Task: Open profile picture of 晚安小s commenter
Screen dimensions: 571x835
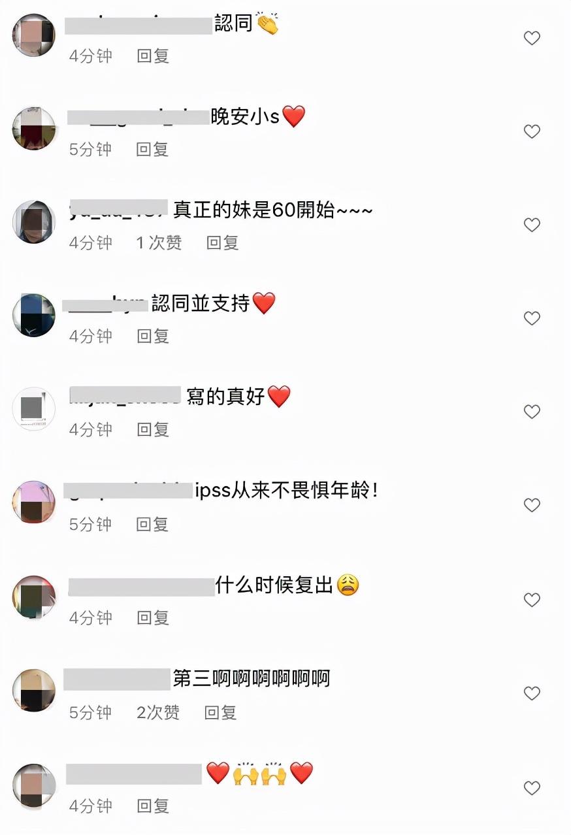Action: 34,129
